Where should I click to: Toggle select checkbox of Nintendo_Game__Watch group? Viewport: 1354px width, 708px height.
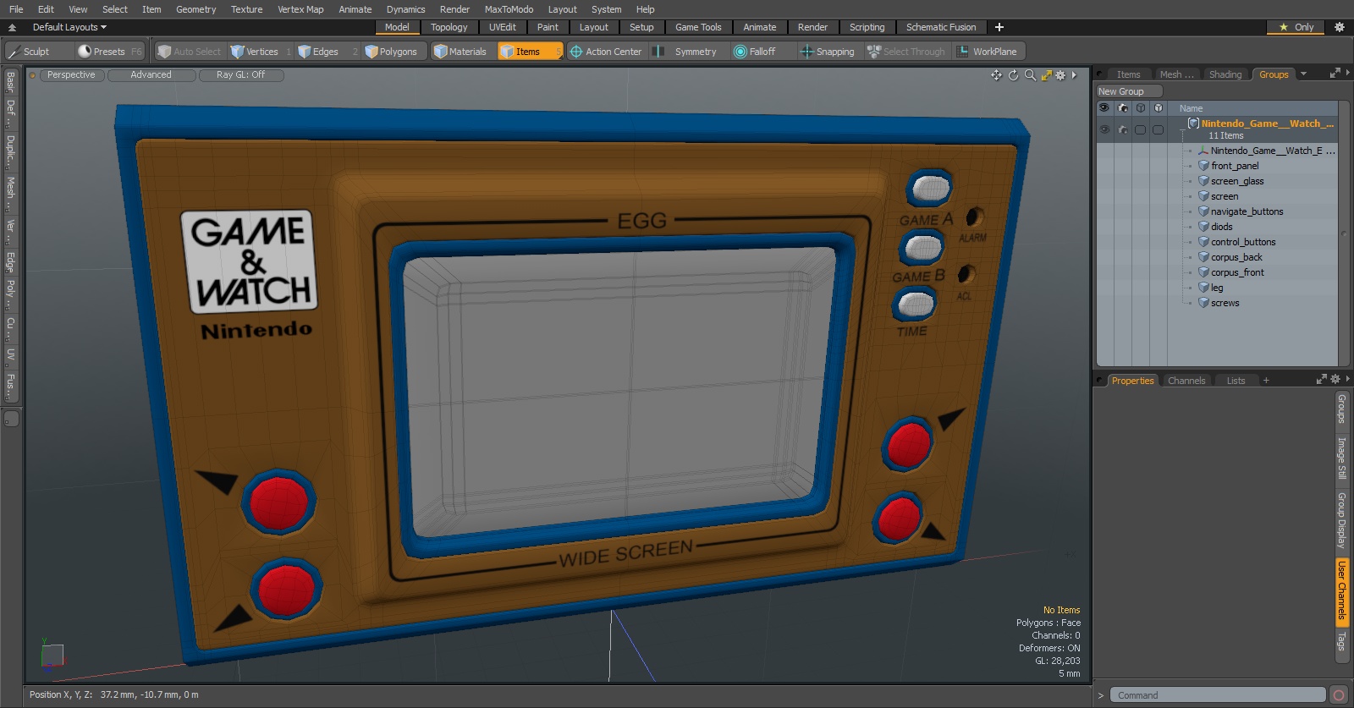[1141, 129]
